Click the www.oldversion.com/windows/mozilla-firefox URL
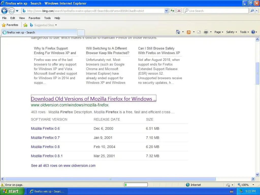The image size is (260, 195). 70,105
